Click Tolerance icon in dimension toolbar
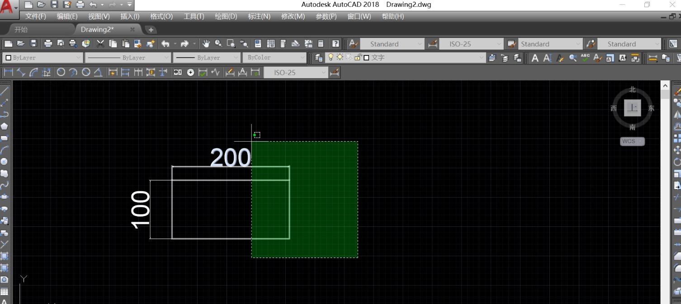This screenshot has height=304, width=681. pyautogui.click(x=178, y=72)
